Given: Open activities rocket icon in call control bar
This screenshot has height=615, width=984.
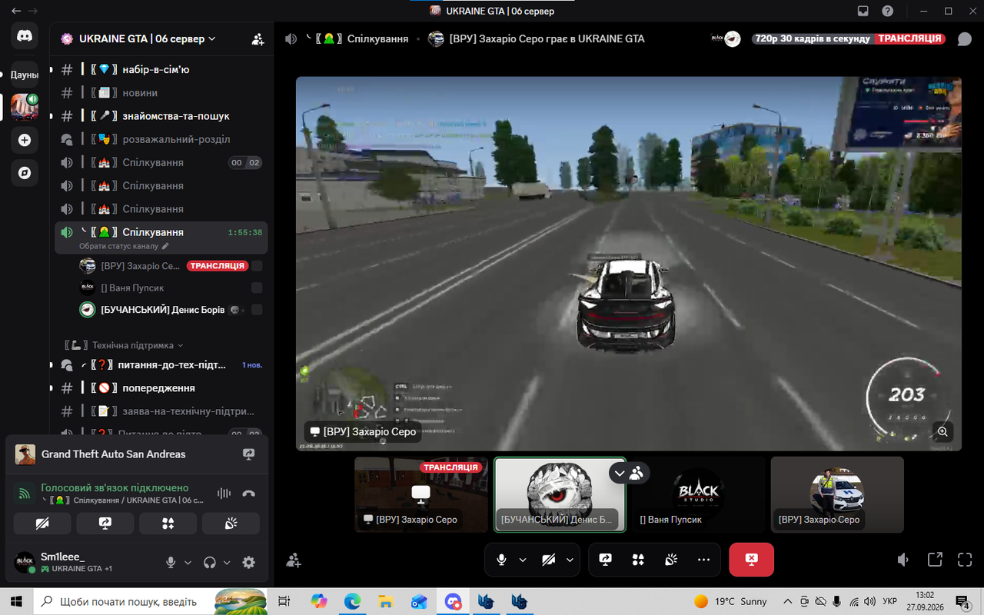Looking at the screenshot, I should [638, 560].
